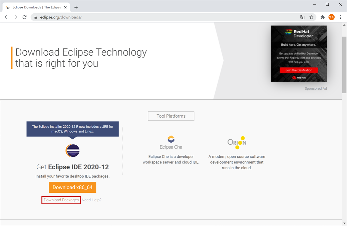Click the Get Eclipse IDE 2020-12 heading

coord(73,167)
